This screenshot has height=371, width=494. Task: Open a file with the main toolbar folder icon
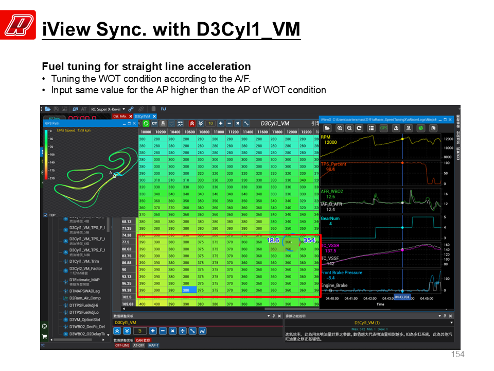47,109
